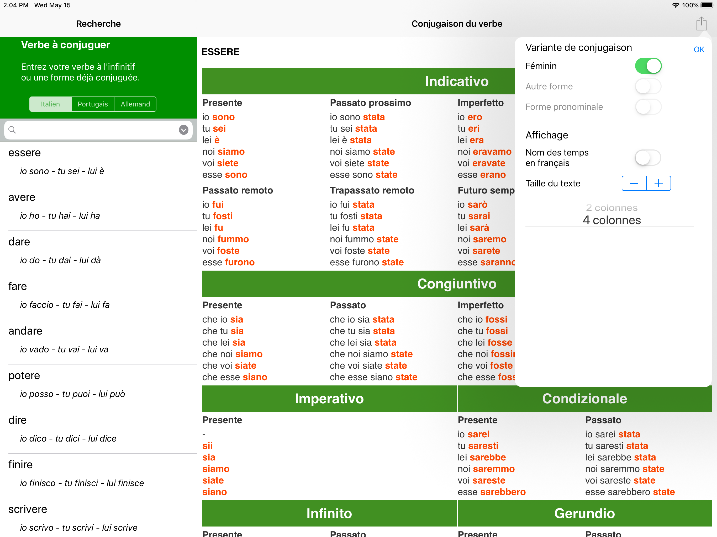Click the imperative form 'sii'
The height and width of the screenshot is (537, 717).
pyautogui.click(x=207, y=446)
